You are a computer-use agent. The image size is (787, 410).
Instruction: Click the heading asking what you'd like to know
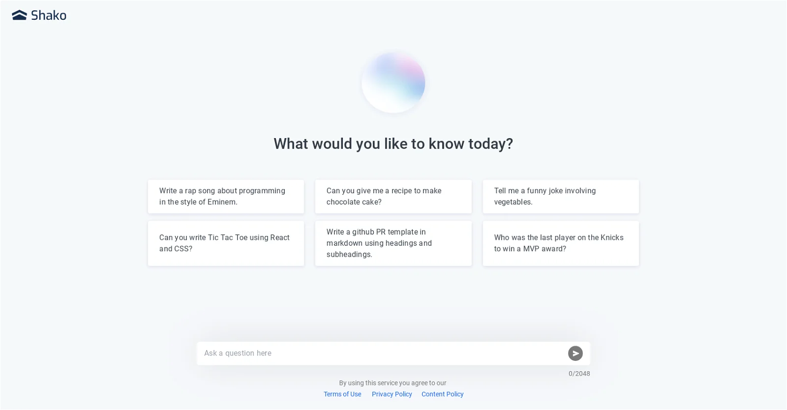point(393,144)
